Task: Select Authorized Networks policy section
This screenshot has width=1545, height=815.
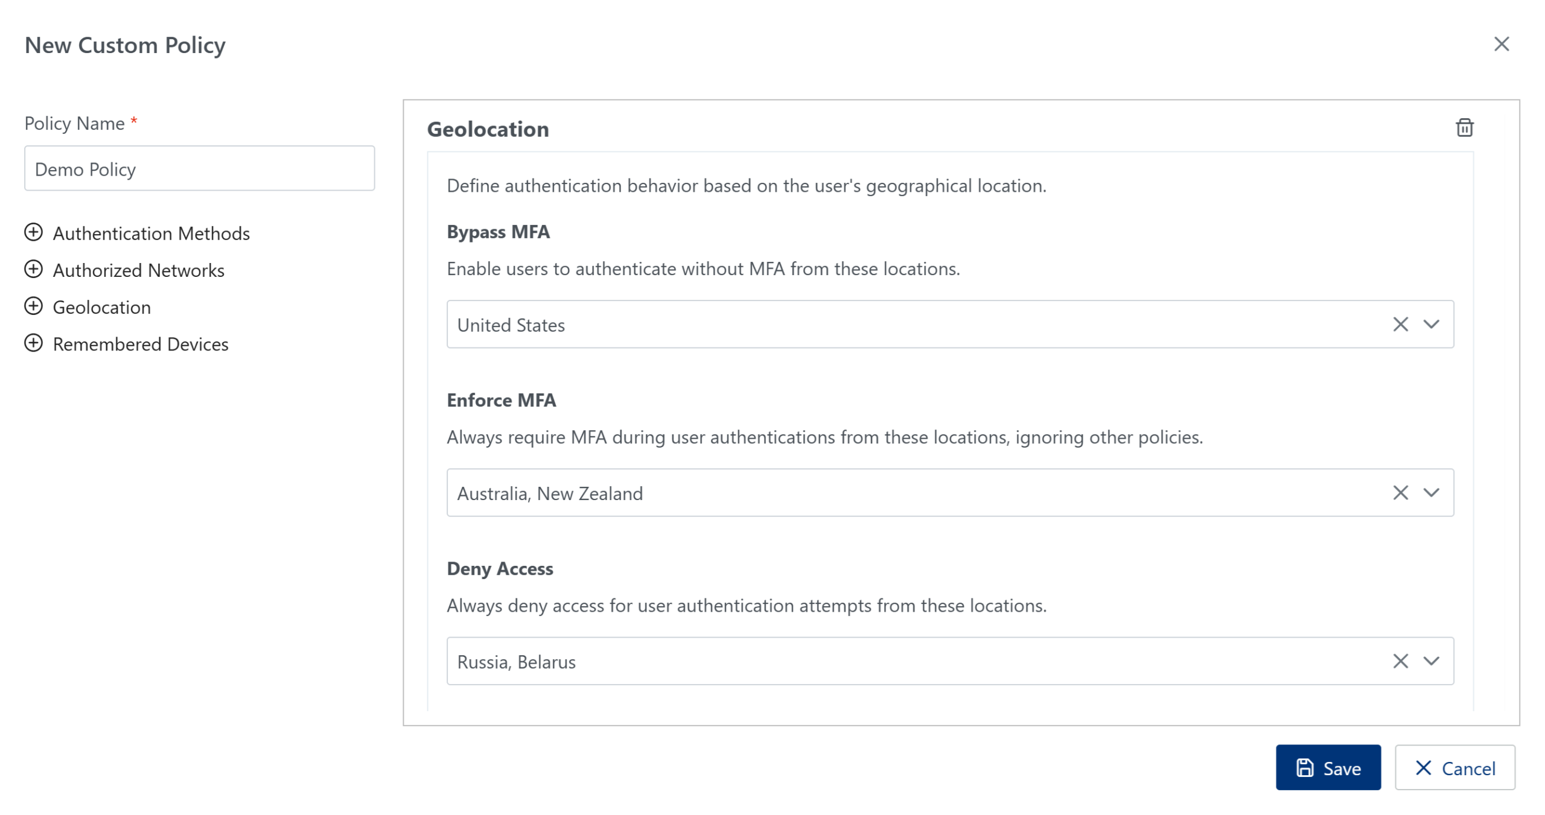Action: point(138,270)
